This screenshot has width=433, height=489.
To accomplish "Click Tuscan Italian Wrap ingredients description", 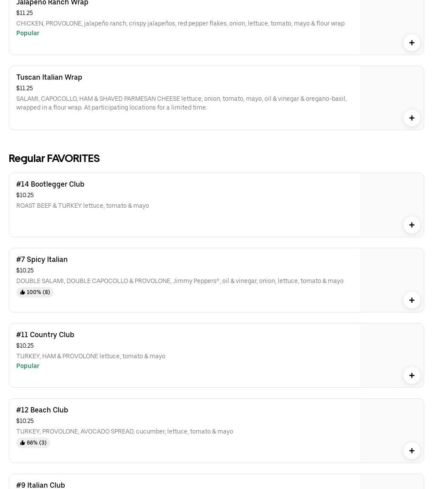I will pyautogui.click(x=181, y=103).
